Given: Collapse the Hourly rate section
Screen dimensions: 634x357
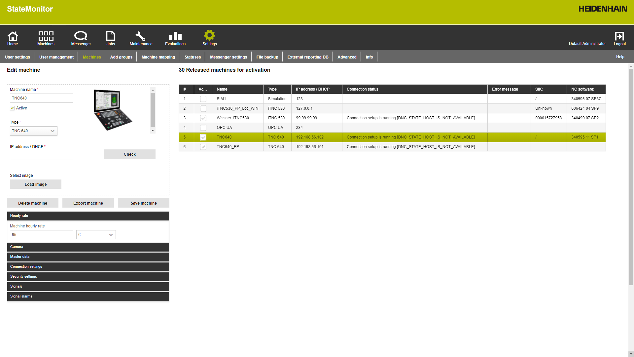Looking at the screenshot, I should click(88, 216).
